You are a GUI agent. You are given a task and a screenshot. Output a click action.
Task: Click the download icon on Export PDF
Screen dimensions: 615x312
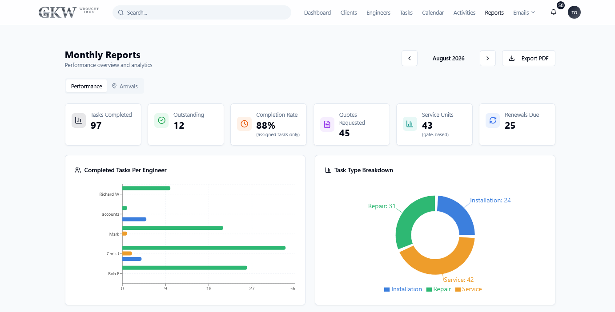tap(512, 58)
